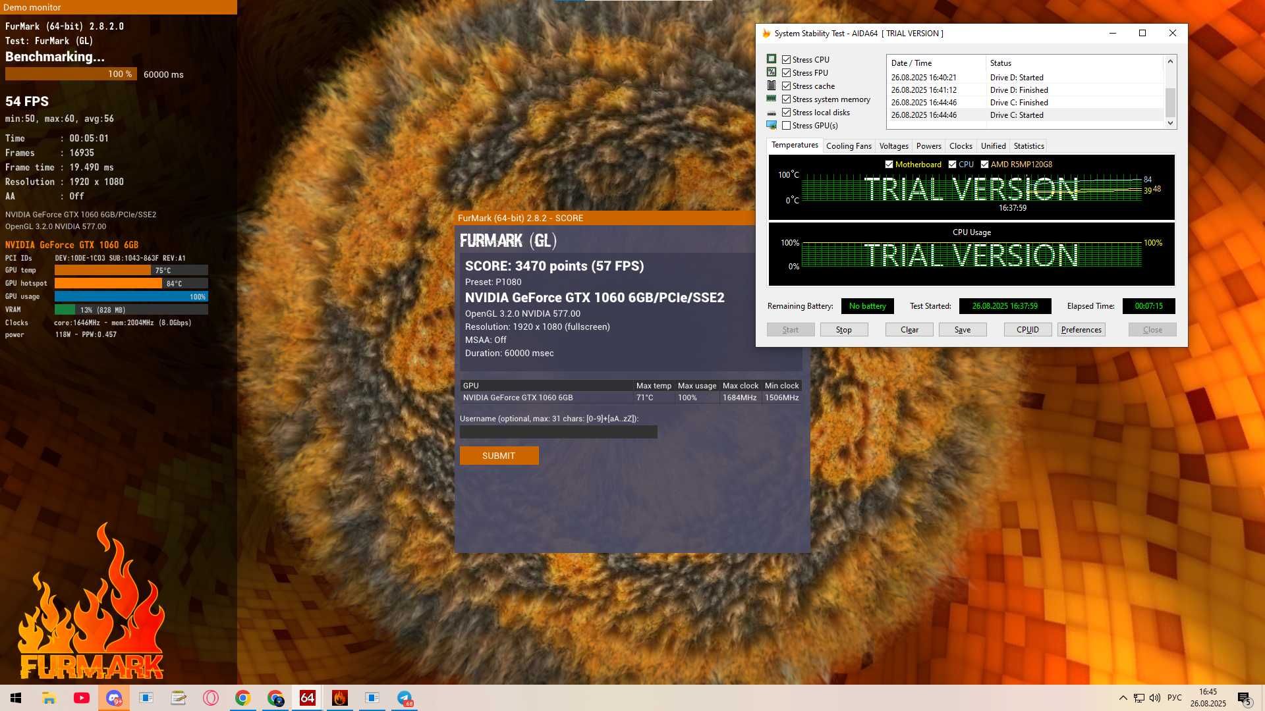Click the Save button in AIDA64
The image size is (1265, 711).
963,330
